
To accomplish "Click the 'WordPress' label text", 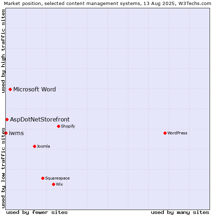I will point(177,133).
